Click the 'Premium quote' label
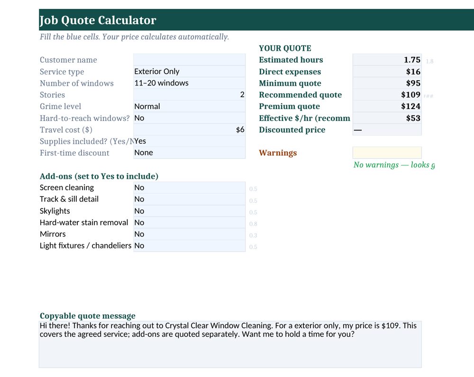This screenshot has height=377, width=474. pos(289,106)
